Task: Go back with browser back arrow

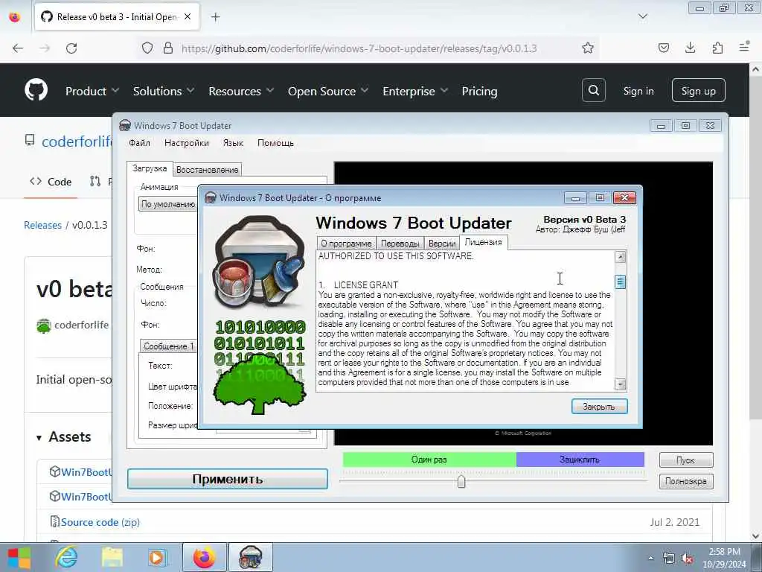Action: 18,48
